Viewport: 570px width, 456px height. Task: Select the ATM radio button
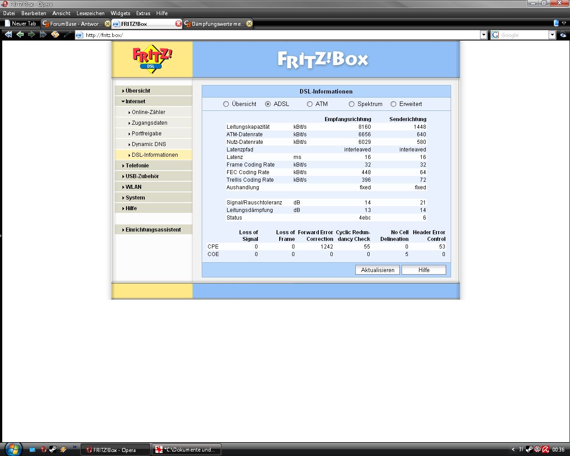(x=309, y=104)
